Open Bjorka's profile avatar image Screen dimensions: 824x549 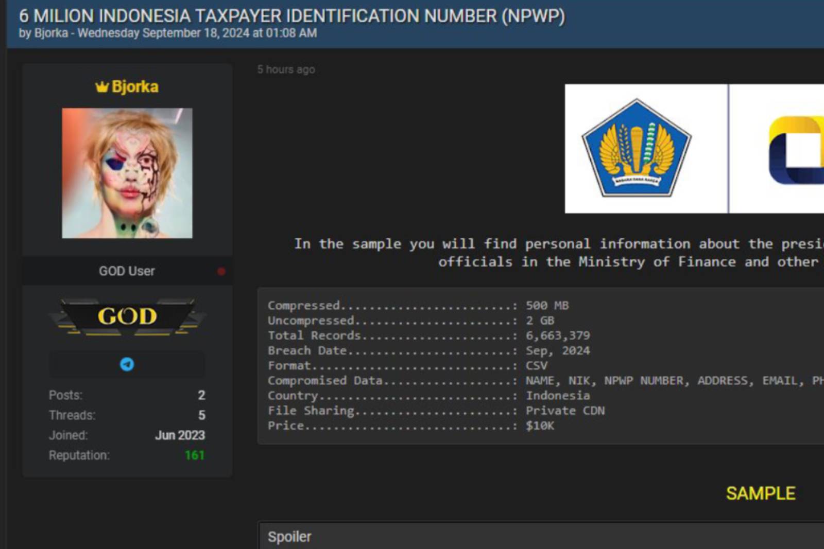pyautogui.click(x=127, y=173)
